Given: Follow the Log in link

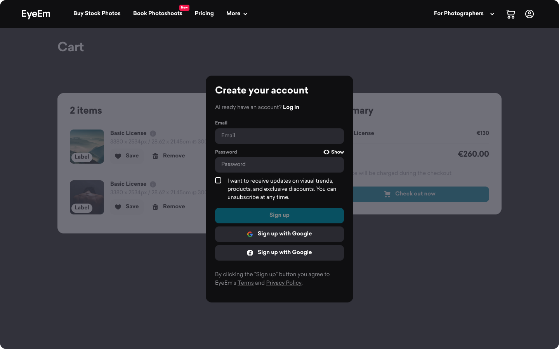Looking at the screenshot, I should pos(291,107).
